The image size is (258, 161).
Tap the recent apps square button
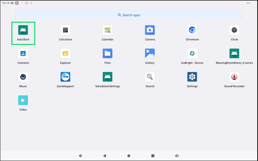tap(153, 156)
